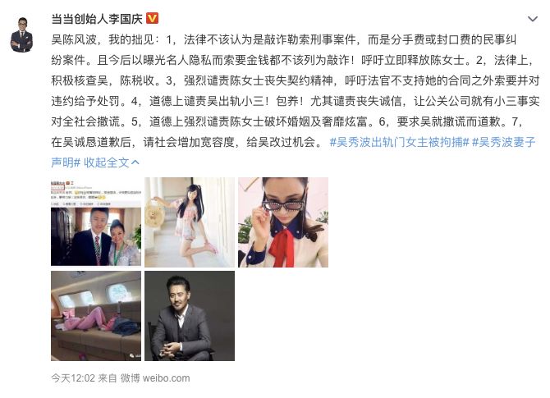
Task: View thumbnail of person lying in jet
Action: click(96, 316)
